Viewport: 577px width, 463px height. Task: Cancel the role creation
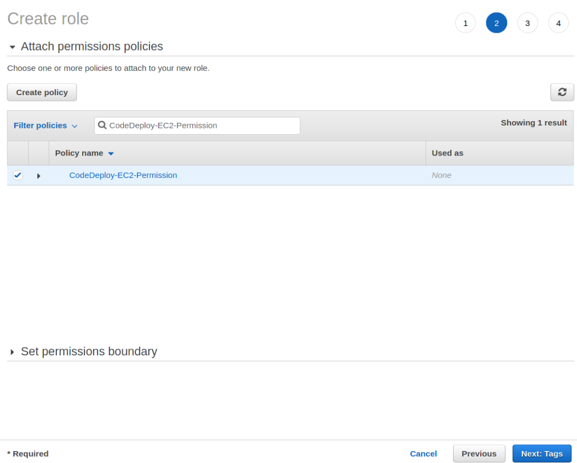pyautogui.click(x=423, y=453)
